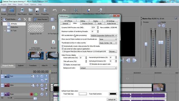Open the Views dropdown arrow
The image size is (179, 101).
pos(56,19)
